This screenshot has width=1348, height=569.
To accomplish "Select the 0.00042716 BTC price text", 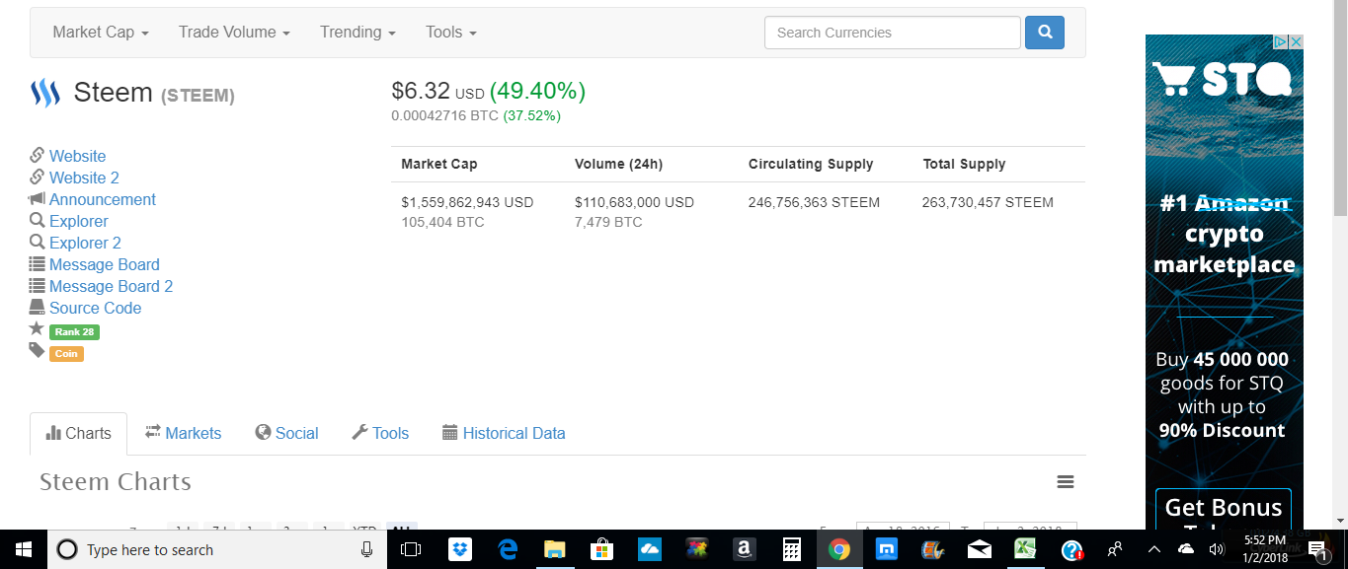I will coord(444,115).
